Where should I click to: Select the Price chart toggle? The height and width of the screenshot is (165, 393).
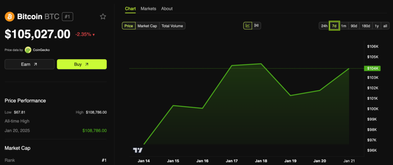129,26
